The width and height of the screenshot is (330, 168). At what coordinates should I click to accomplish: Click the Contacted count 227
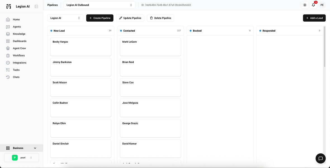click(x=179, y=31)
